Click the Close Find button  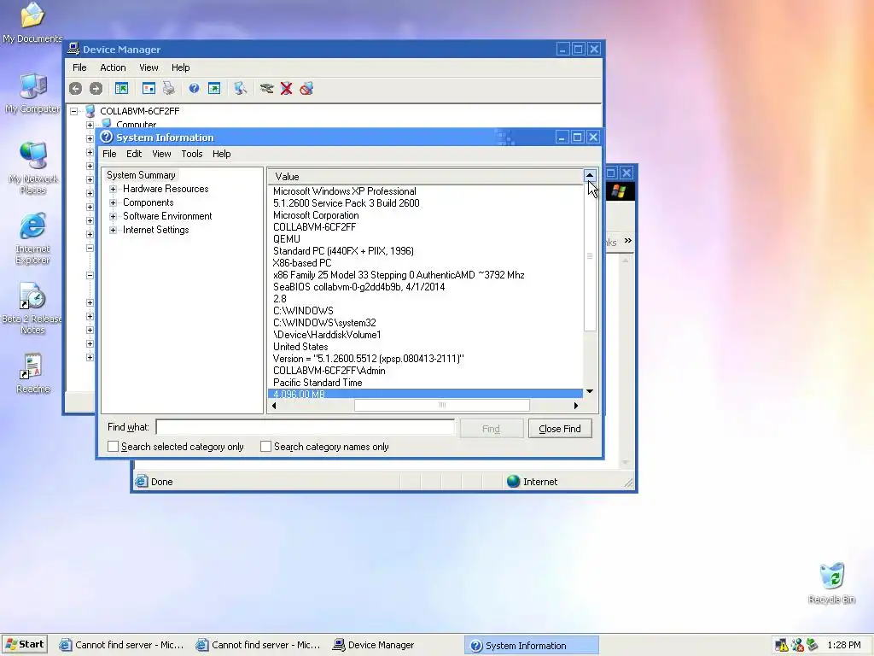click(x=560, y=429)
